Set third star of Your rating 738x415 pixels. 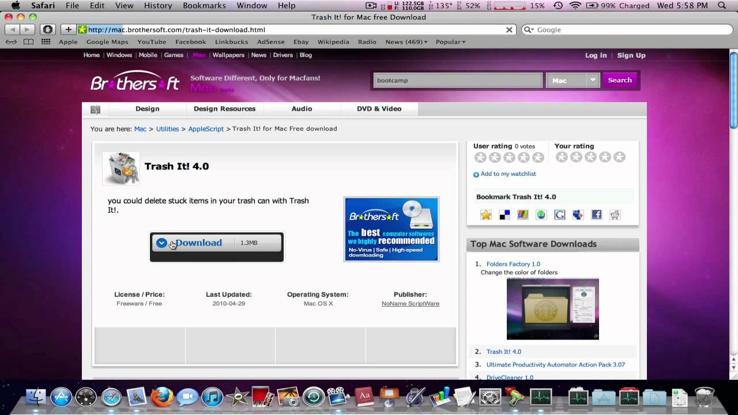click(x=590, y=157)
